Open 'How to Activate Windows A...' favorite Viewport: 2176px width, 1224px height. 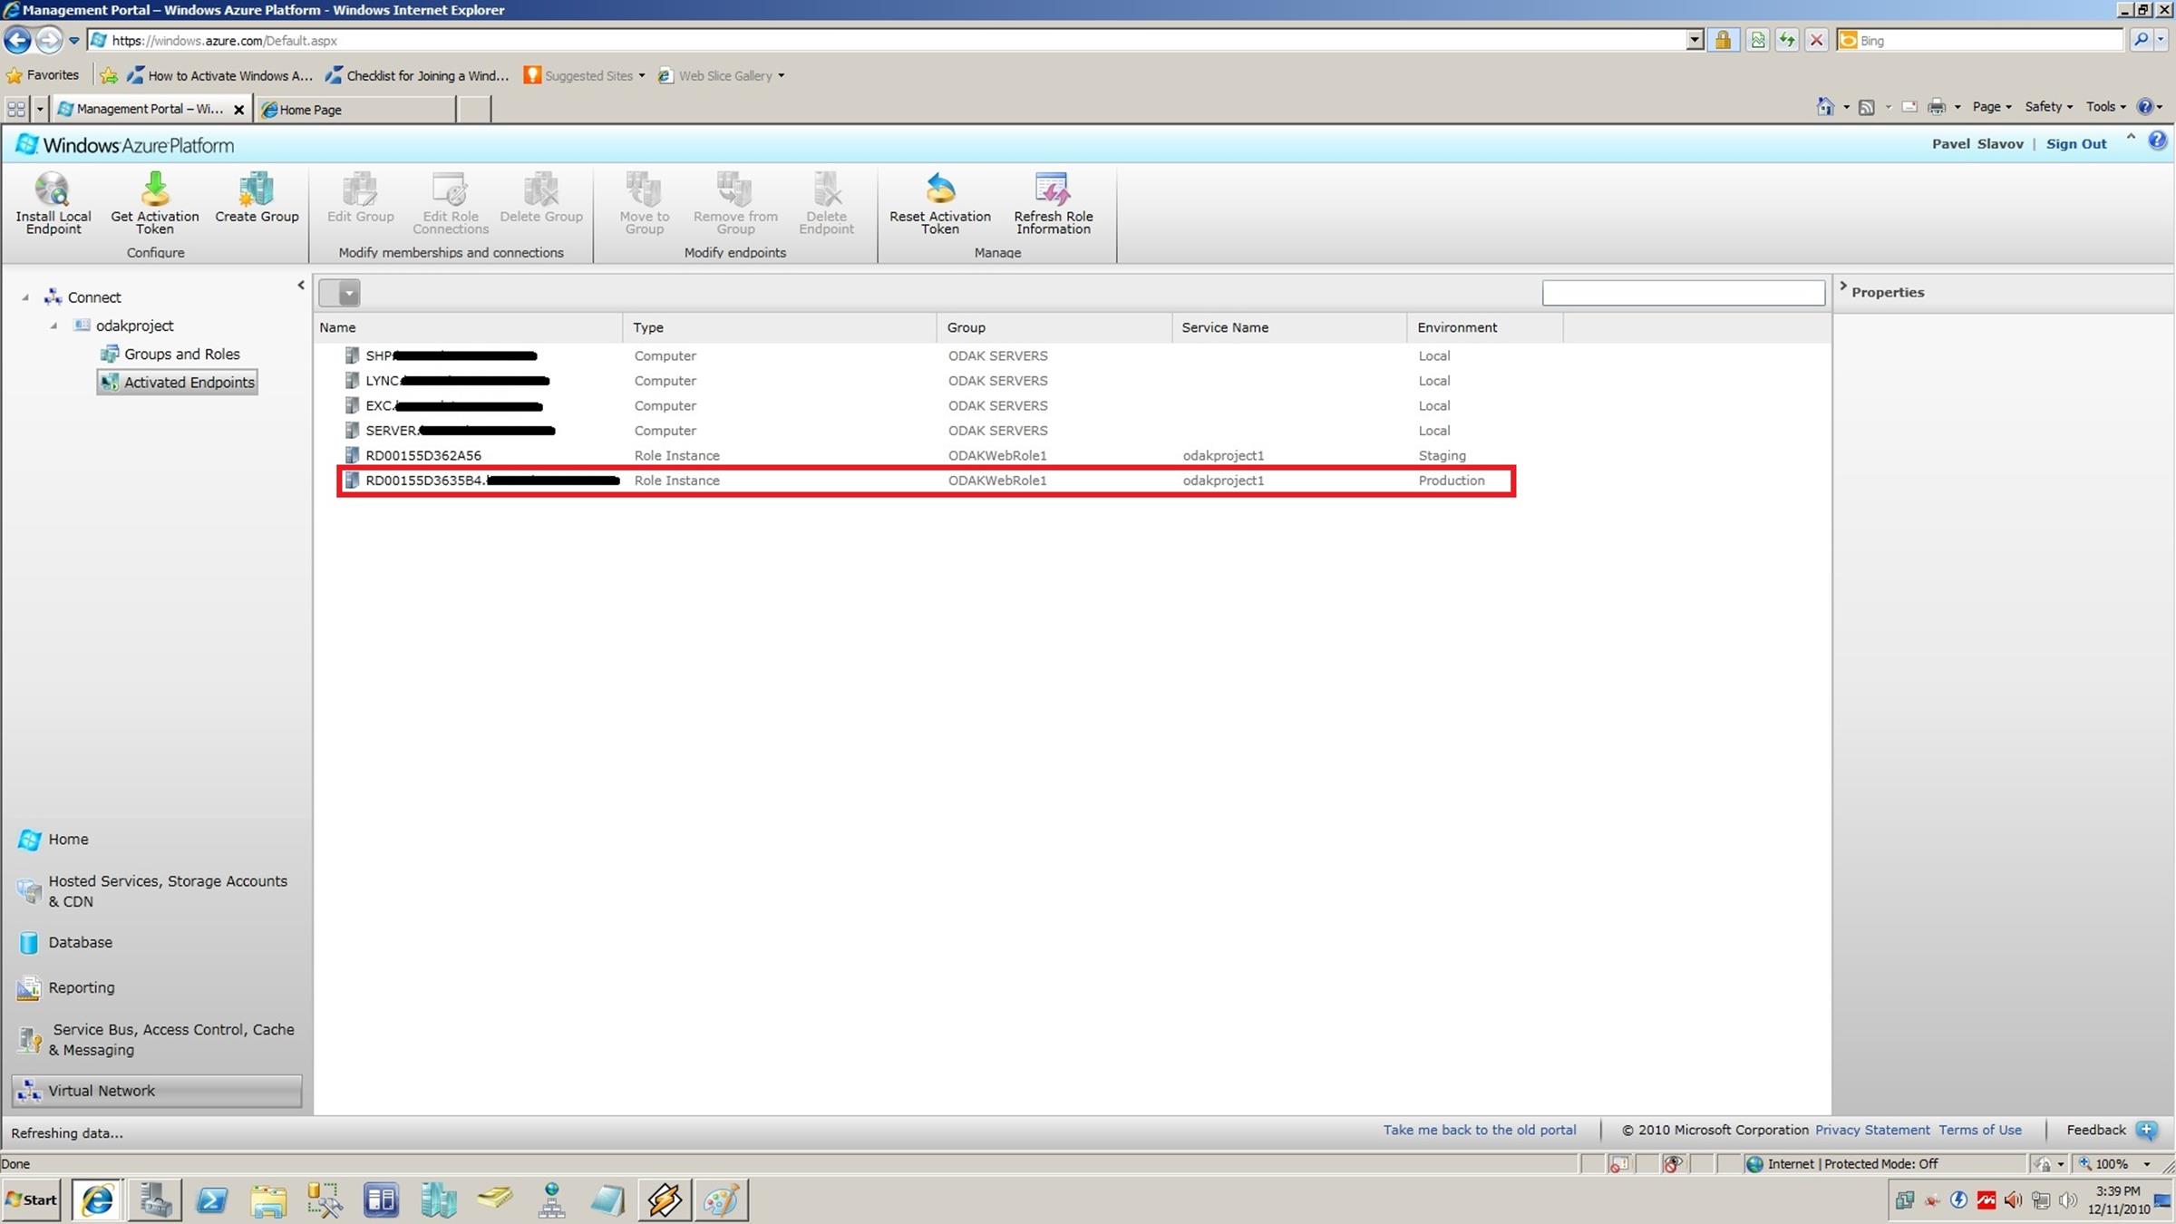[x=219, y=75]
